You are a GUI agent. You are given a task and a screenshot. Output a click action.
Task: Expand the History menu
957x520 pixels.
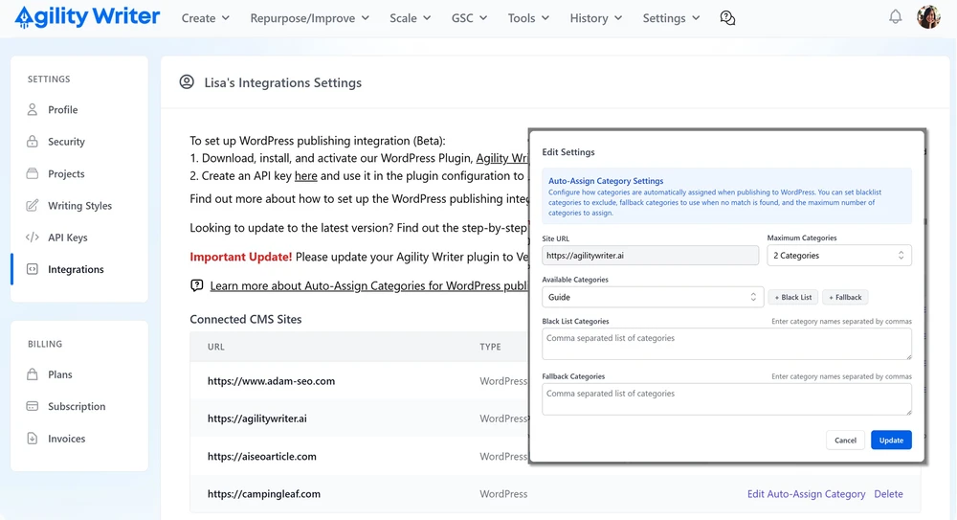coord(595,18)
